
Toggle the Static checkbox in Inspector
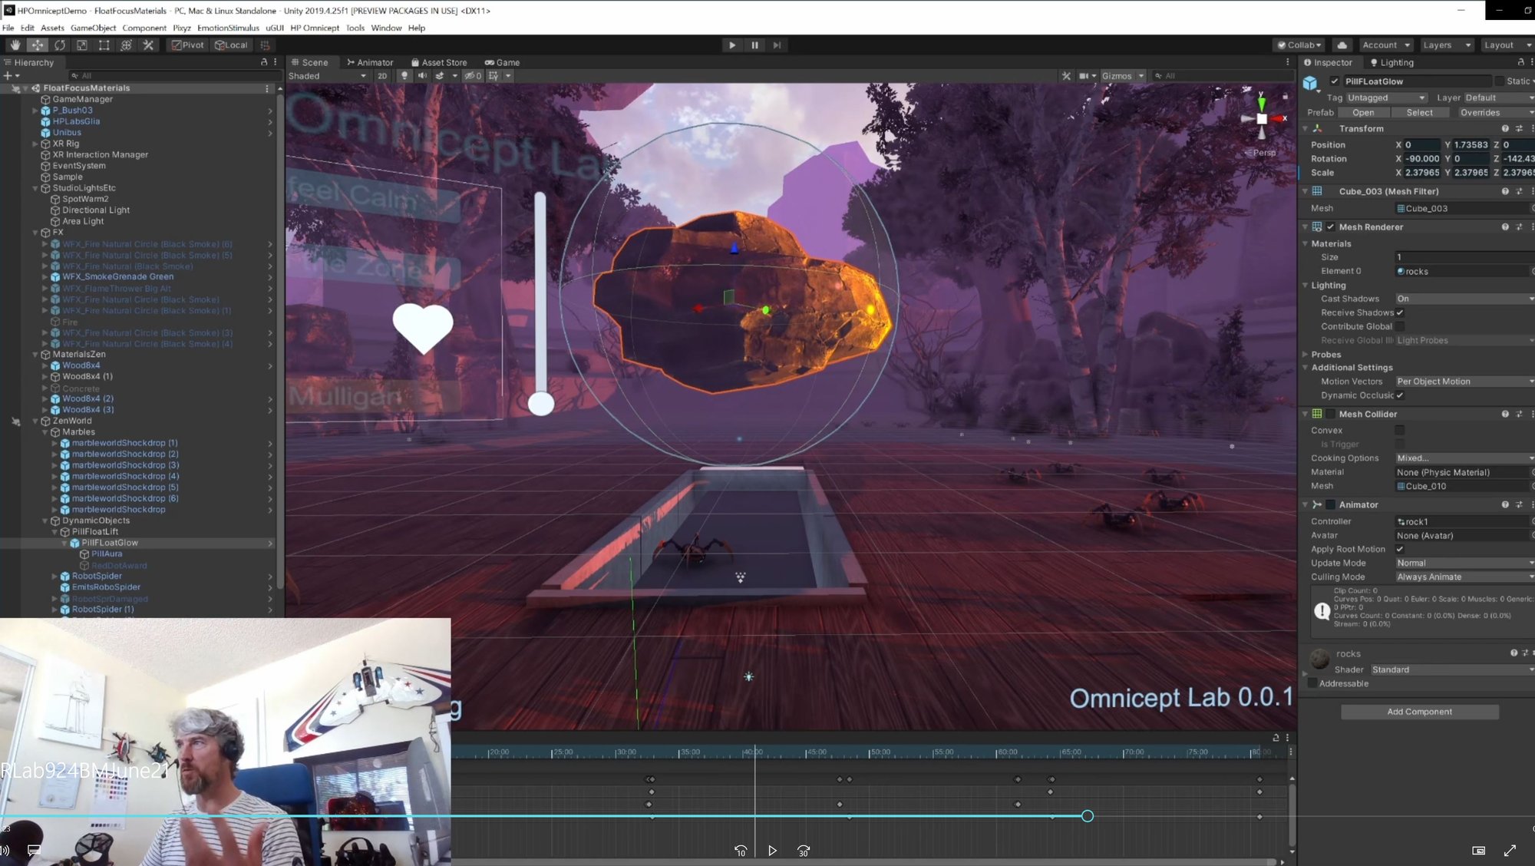tap(1499, 81)
